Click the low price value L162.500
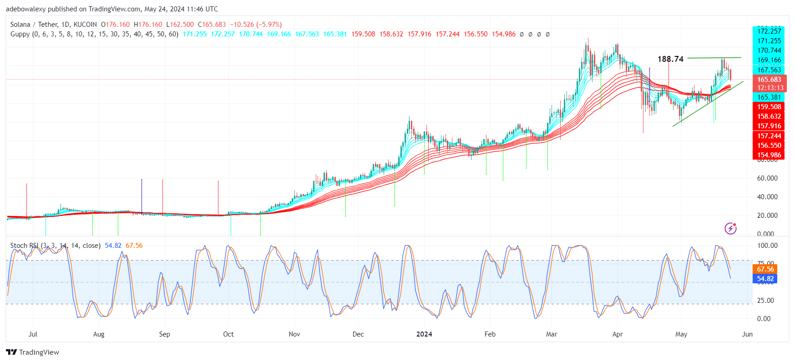 (x=180, y=25)
